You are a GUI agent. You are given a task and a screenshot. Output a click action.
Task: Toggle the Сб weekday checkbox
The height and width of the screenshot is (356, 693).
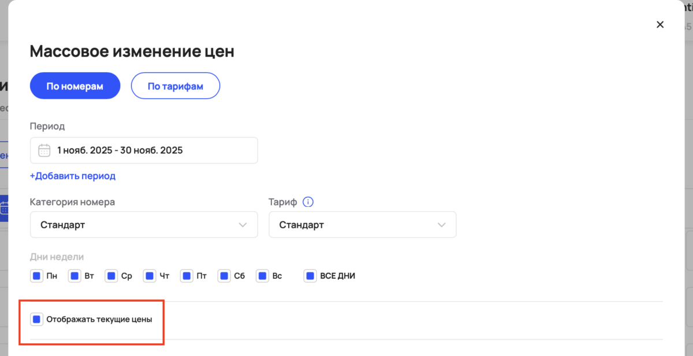pos(224,276)
